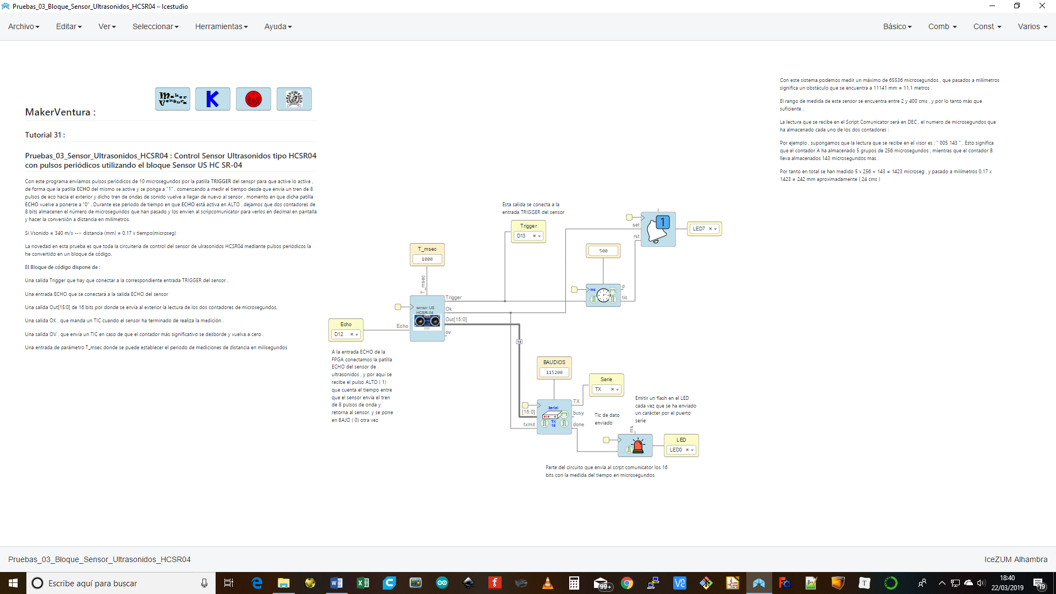Open LED7 output pin dropdown
This screenshot has height=594, width=1056.
click(716, 229)
